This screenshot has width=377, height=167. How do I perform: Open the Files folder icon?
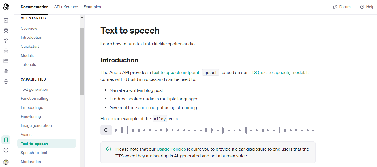6,61
